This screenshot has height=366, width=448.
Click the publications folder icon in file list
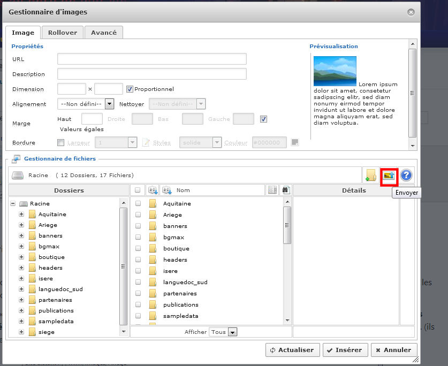153,304
